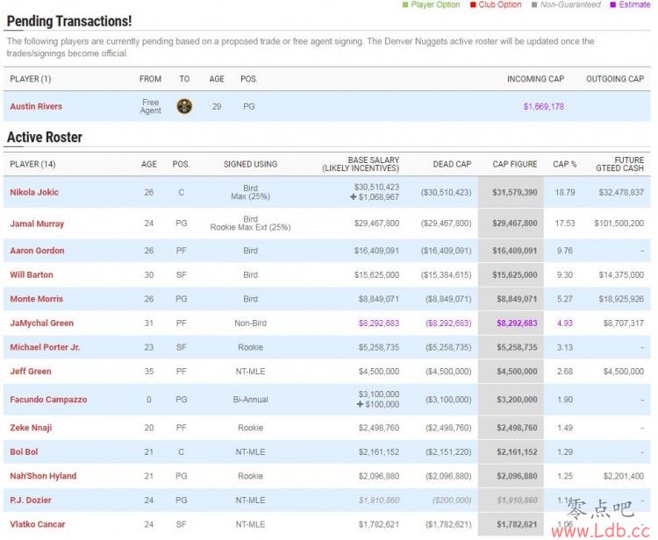
Task: Open Will Barton player link
Action: pos(32,275)
